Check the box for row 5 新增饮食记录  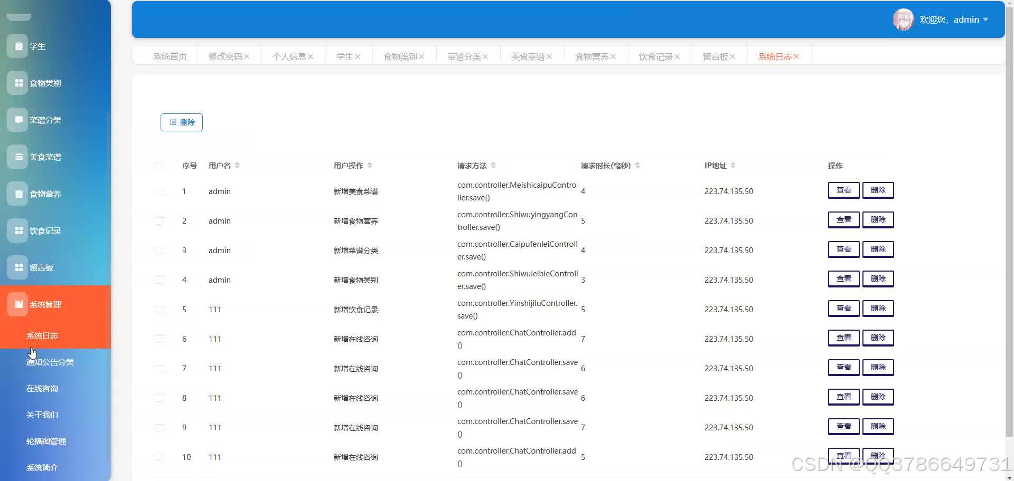pyautogui.click(x=159, y=310)
